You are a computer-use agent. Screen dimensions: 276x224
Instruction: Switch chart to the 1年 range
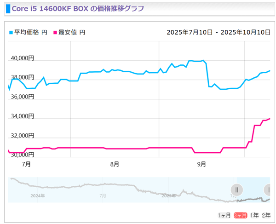click(254, 215)
